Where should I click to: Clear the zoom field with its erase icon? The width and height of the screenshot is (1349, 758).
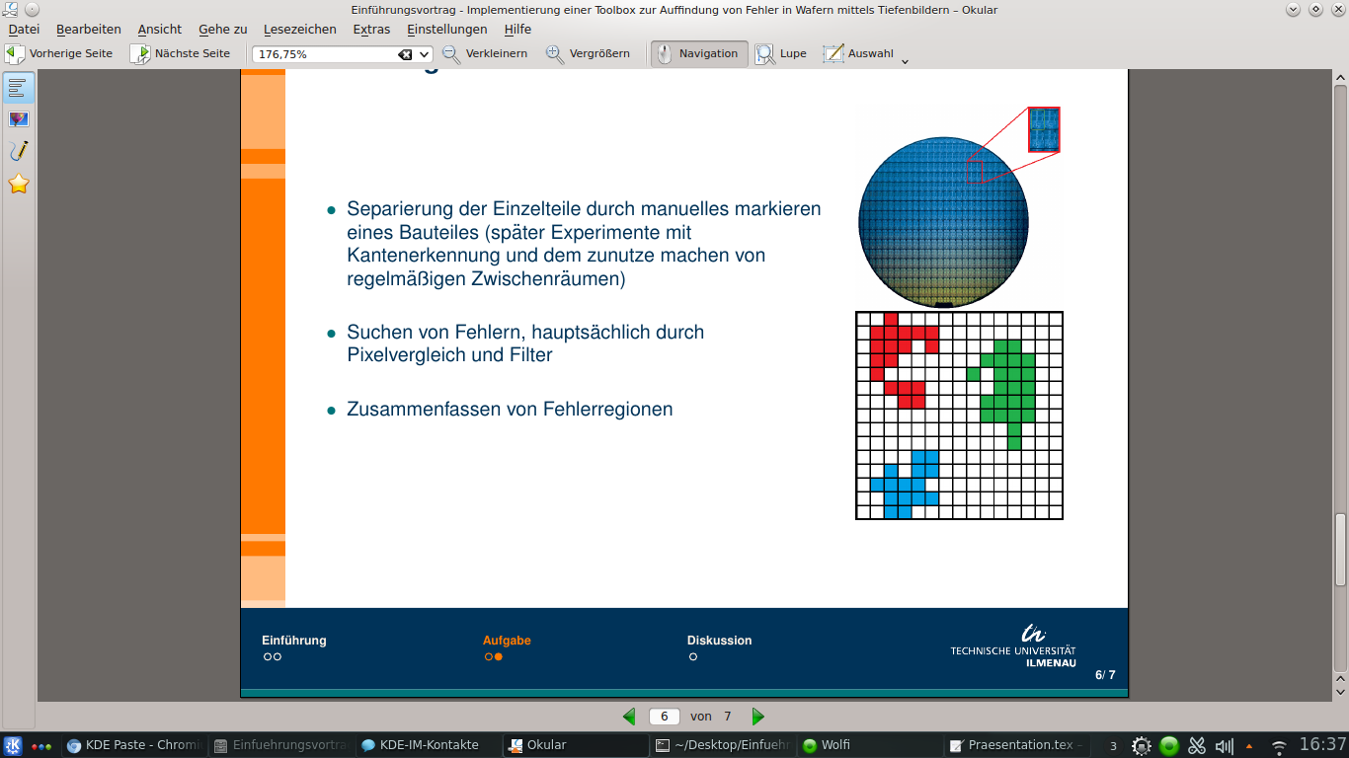[x=405, y=54]
